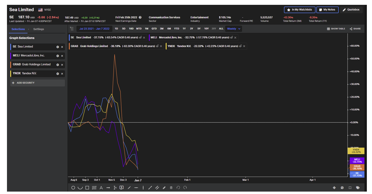Click the purple MELI color bar in sidebar
372x194 pixels.
coord(11,56)
